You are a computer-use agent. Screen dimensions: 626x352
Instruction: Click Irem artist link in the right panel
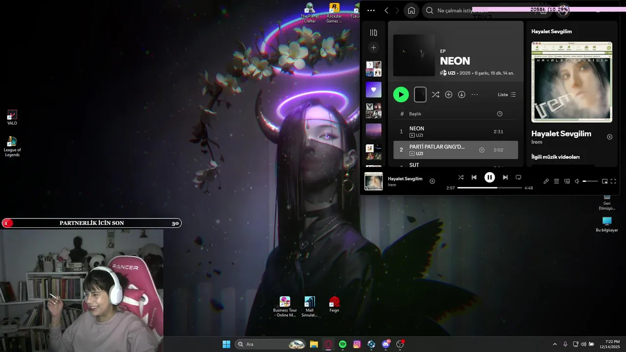pos(537,142)
